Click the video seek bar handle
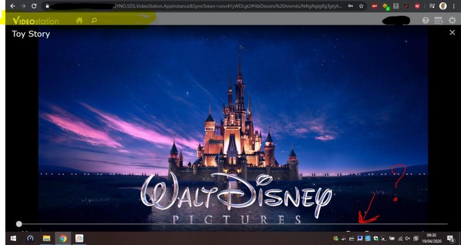 coord(19,224)
